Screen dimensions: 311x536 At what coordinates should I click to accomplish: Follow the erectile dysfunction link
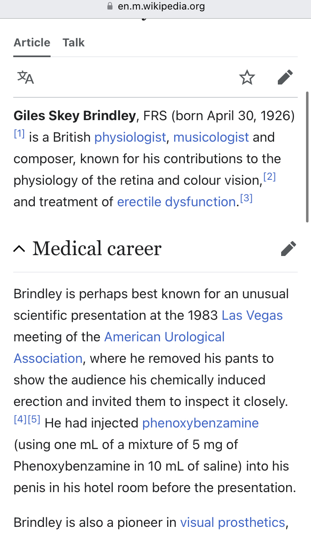(176, 202)
